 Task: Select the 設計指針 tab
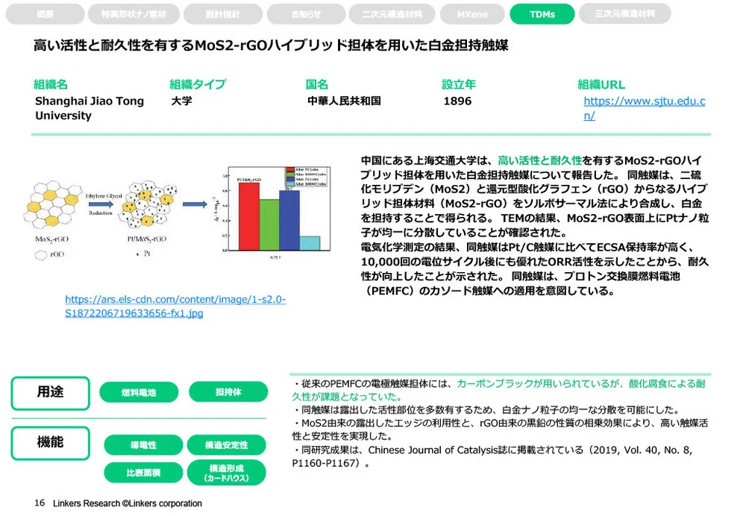tap(223, 13)
